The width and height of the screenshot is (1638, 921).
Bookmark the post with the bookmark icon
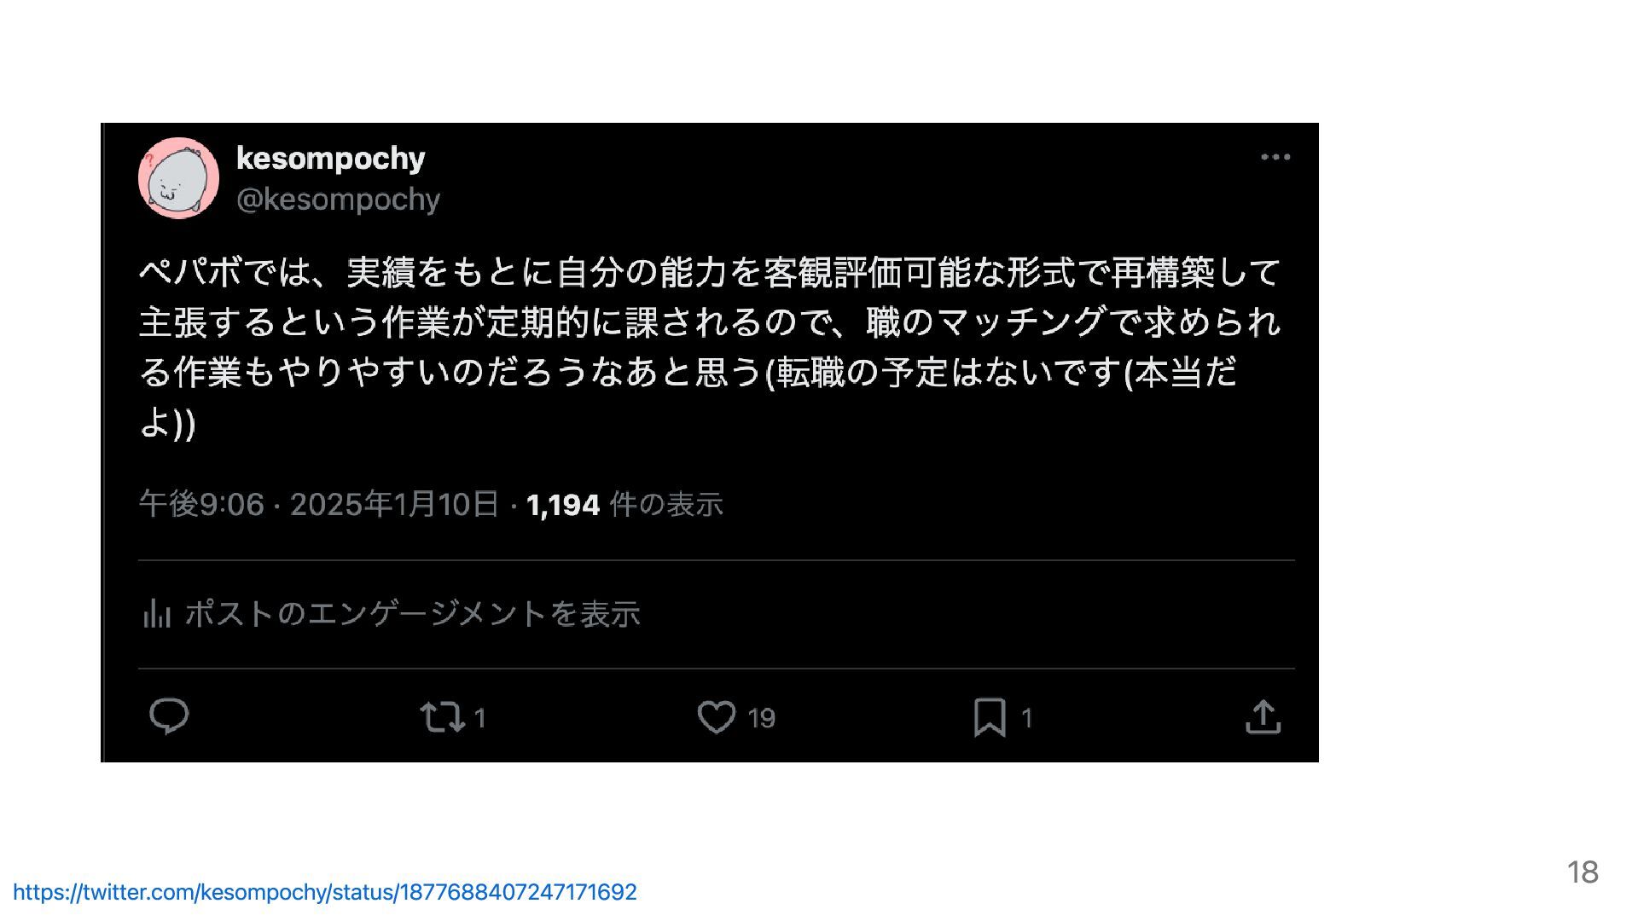click(990, 717)
